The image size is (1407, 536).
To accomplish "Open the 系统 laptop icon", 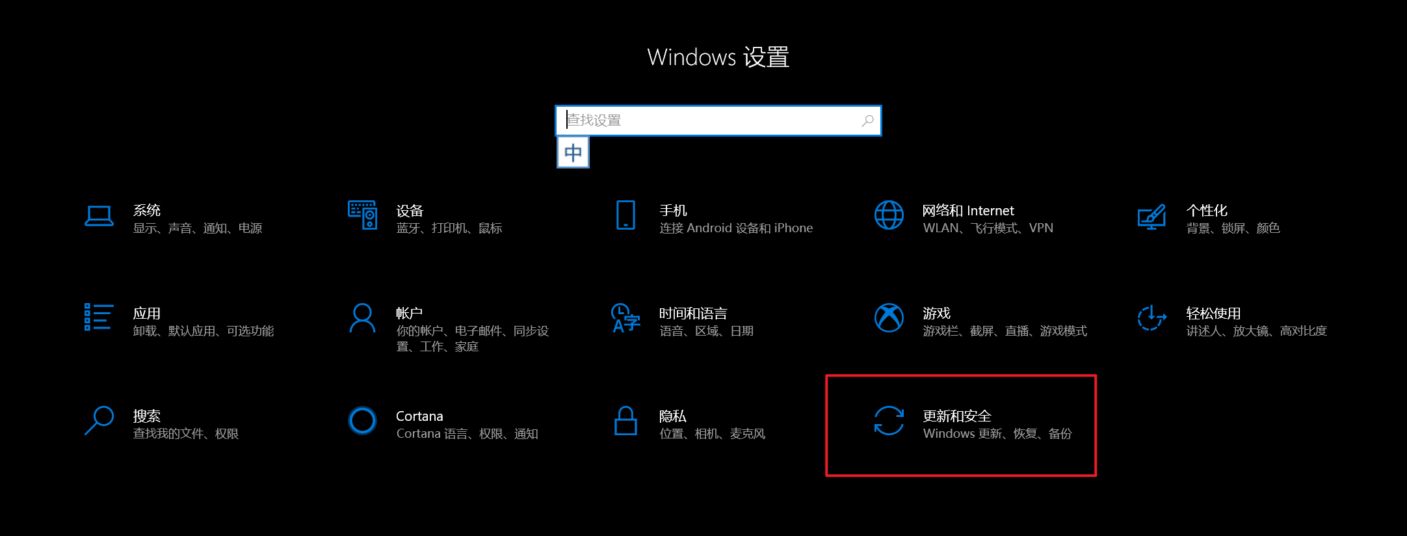I will pyautogui.click(x=99, y=216).
